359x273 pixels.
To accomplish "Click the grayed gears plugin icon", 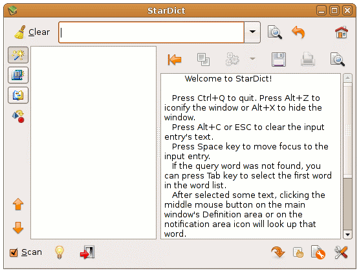I will [232, 59].
